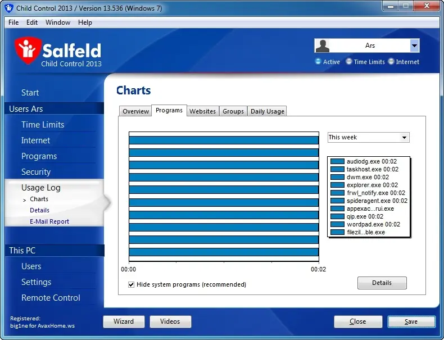Uncheck Hide system programs checkbox
This screenshot has width=444, height=340.
pos(131,284)
